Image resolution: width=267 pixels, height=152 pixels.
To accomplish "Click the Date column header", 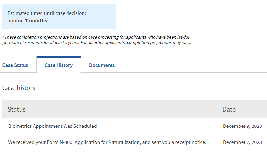I will click(229, 109).
